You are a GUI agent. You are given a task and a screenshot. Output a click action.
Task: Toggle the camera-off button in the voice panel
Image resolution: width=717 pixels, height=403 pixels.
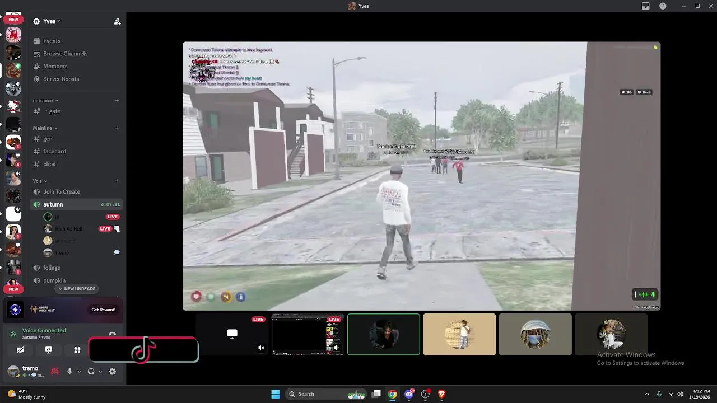pyautogui.click(x=20, y=350)
